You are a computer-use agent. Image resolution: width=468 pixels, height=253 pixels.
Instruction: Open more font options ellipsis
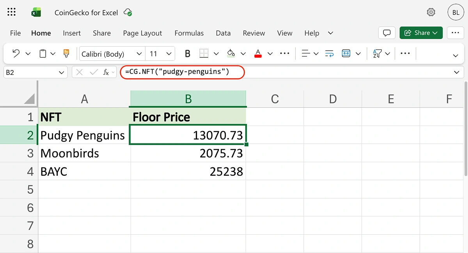coord(285,53)
